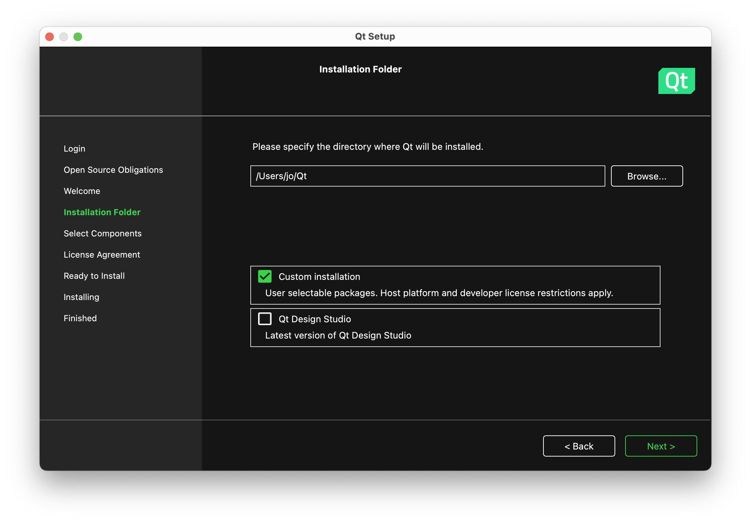Click 'User selectable packages' description text

coord(439,293)
